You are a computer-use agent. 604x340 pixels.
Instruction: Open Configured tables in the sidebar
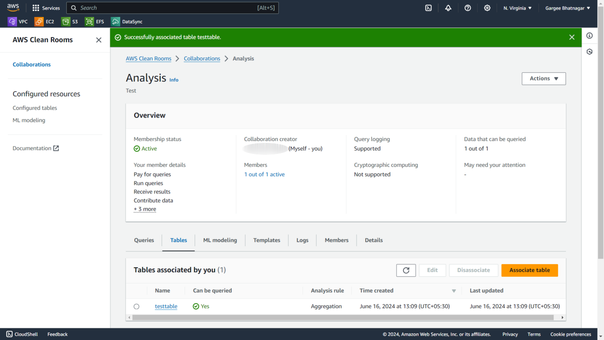(35, 108)
